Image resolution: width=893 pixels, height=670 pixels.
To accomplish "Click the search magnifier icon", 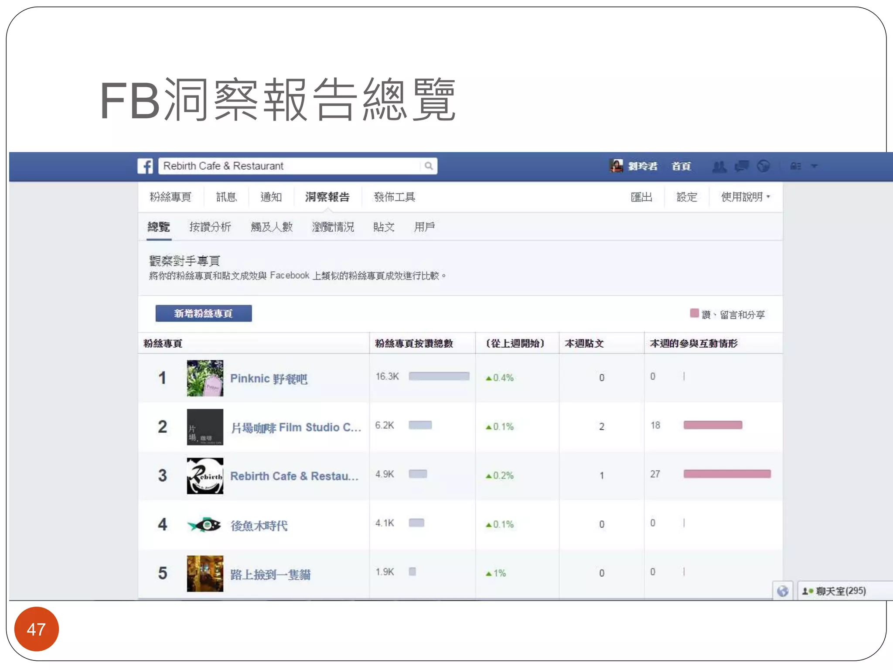I will (x=429, y=166).
